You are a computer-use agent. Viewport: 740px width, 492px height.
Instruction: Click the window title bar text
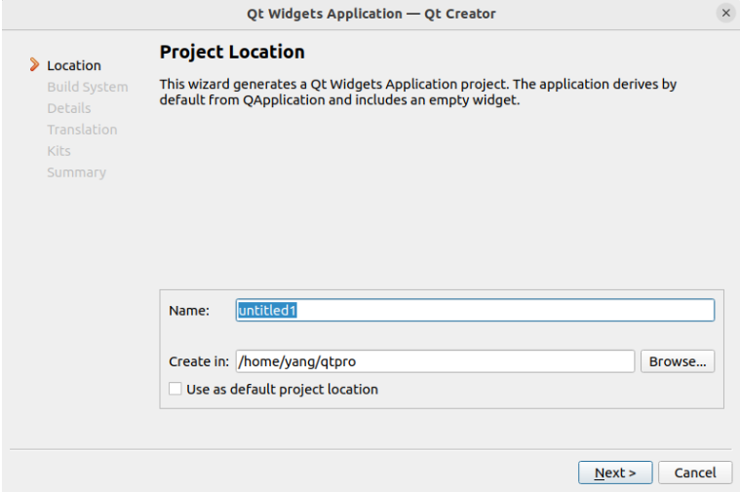[370, 14]
